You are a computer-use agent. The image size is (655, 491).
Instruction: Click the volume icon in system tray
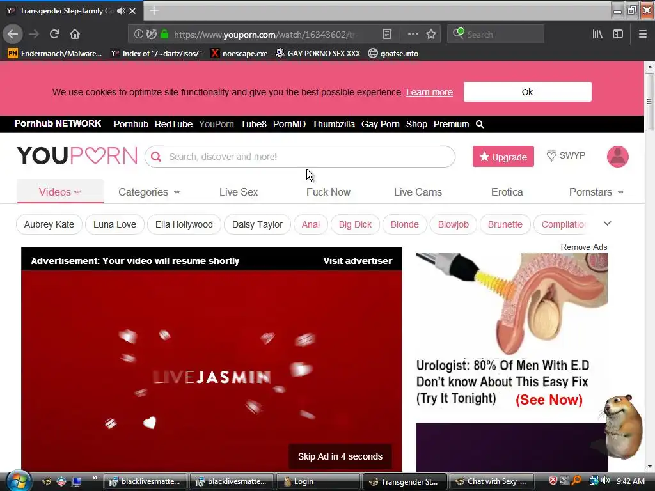pos(606,481)
